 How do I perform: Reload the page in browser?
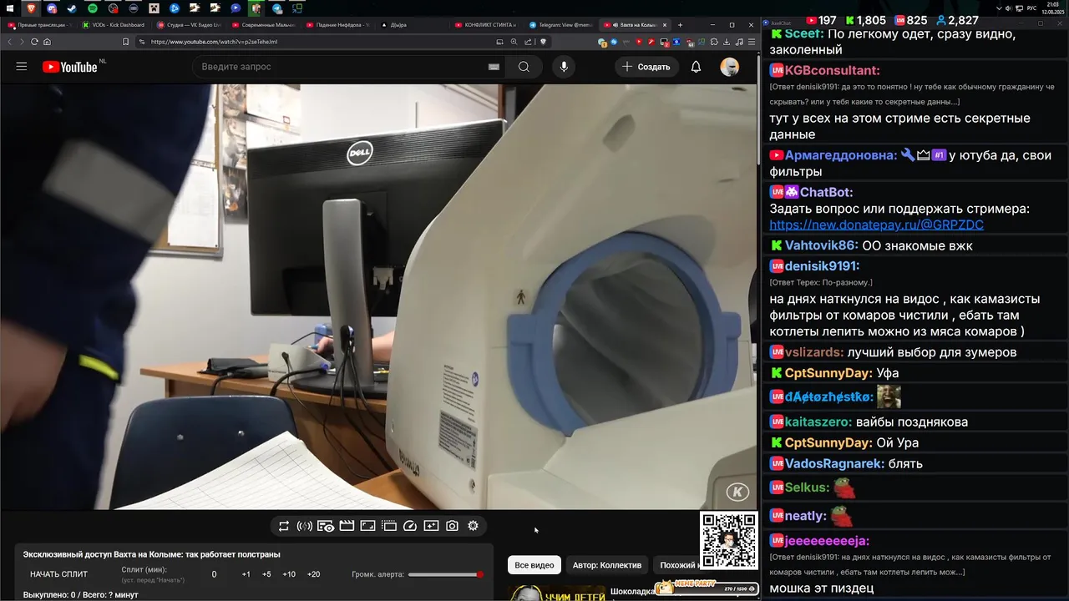point(34,42)
